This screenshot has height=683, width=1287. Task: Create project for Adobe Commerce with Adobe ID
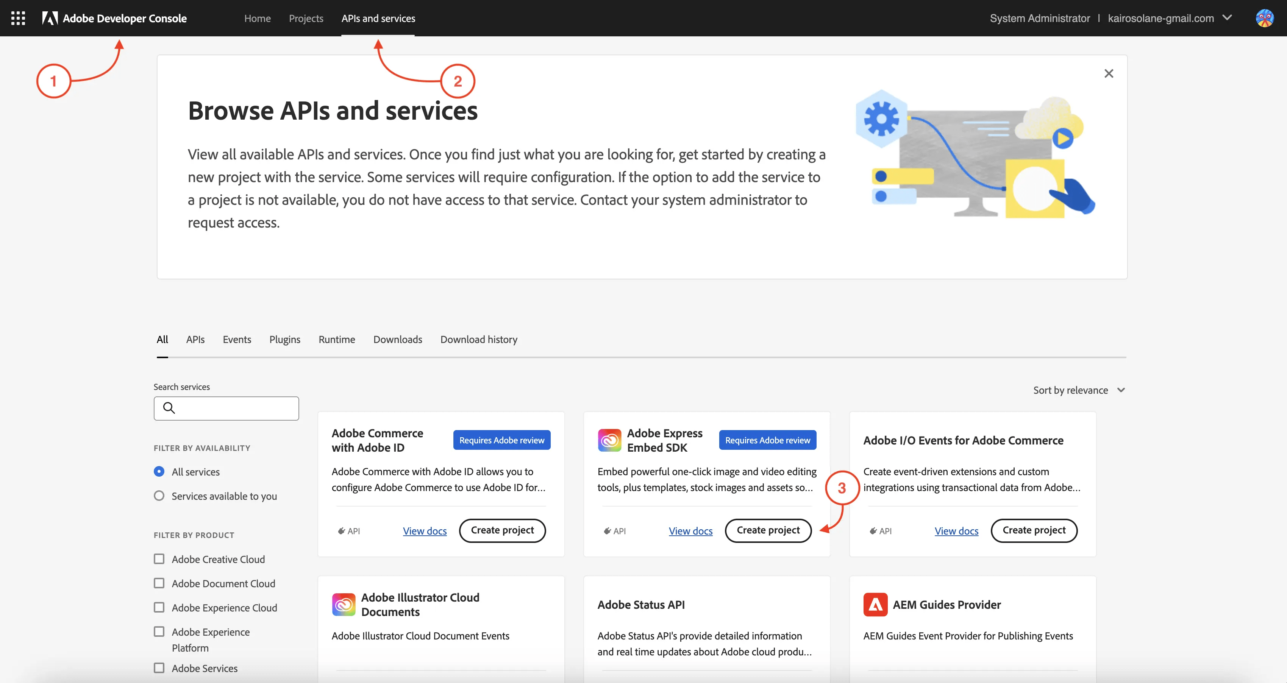[x=502, y=530]
